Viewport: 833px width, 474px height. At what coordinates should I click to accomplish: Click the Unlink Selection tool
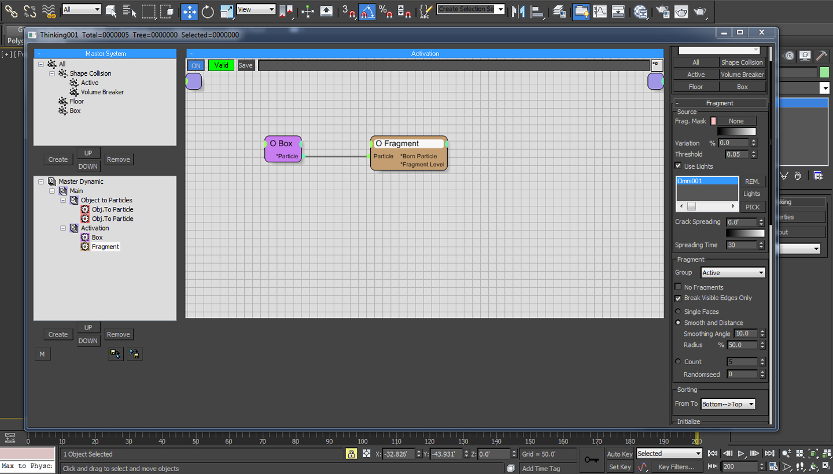[x=30, y=10]
